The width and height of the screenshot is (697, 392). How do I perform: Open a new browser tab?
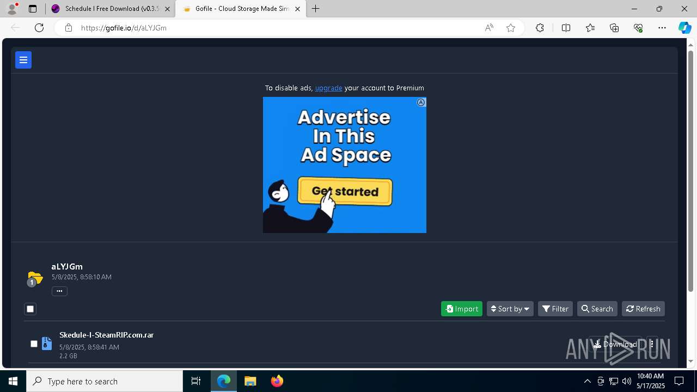coord(316,9)
